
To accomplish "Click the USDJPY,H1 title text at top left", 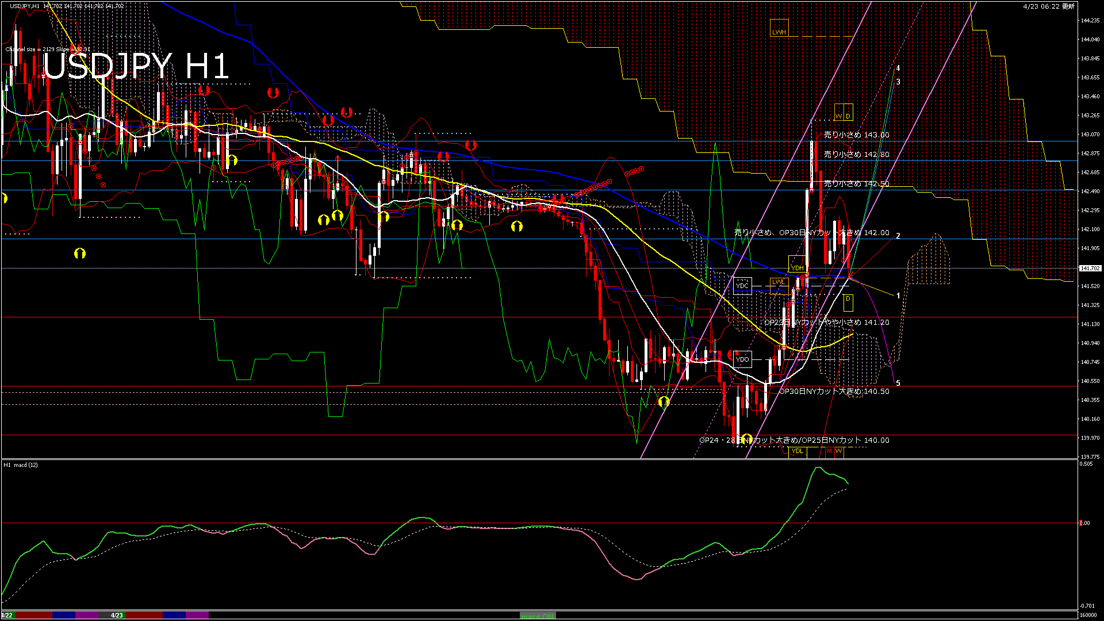I will pyautogui.click(x=25, y=6).
